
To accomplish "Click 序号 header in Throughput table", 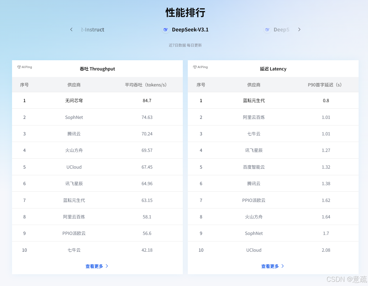I will [24, 85].
